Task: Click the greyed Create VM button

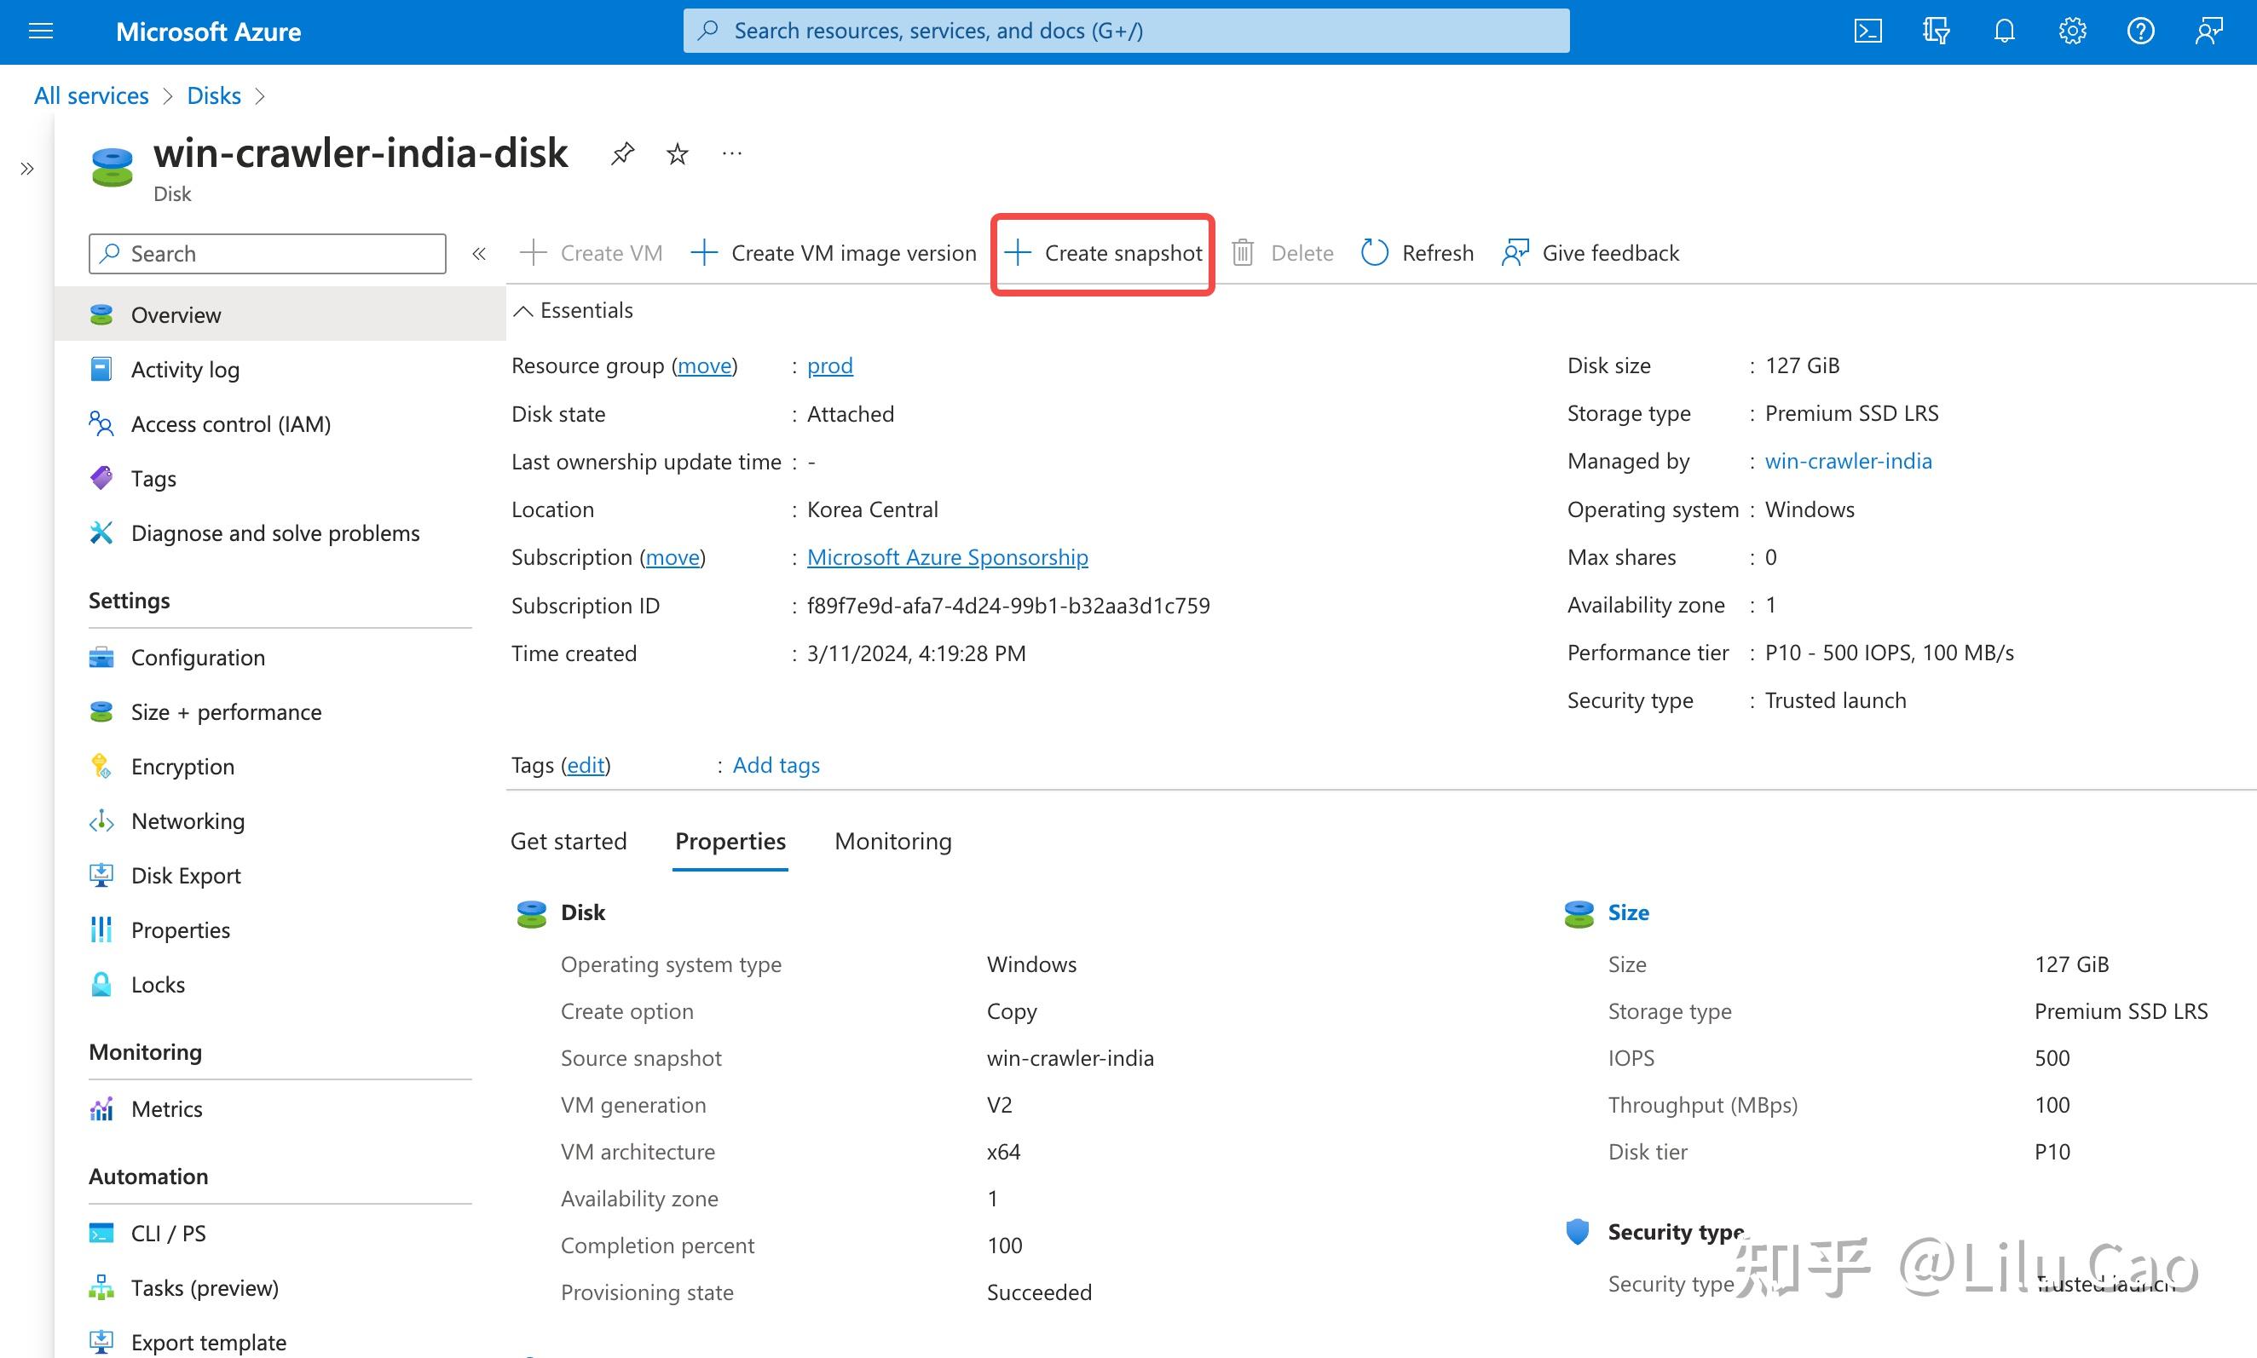Action: (592, 252)
